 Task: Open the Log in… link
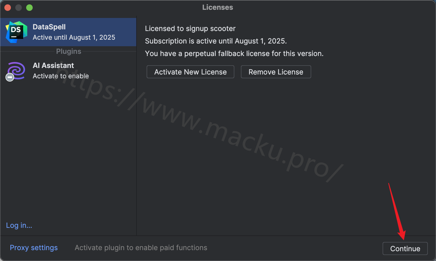tap(19, 225)
